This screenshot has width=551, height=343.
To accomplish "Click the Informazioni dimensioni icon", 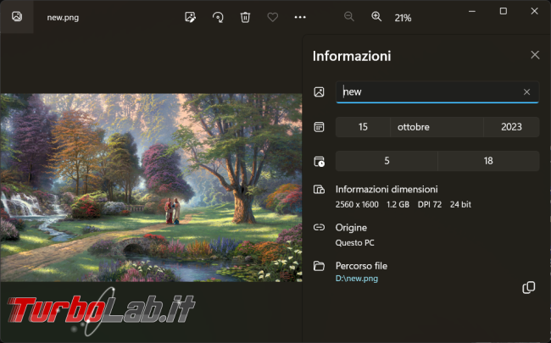I will pyautogui.click(x=319, y=190).
